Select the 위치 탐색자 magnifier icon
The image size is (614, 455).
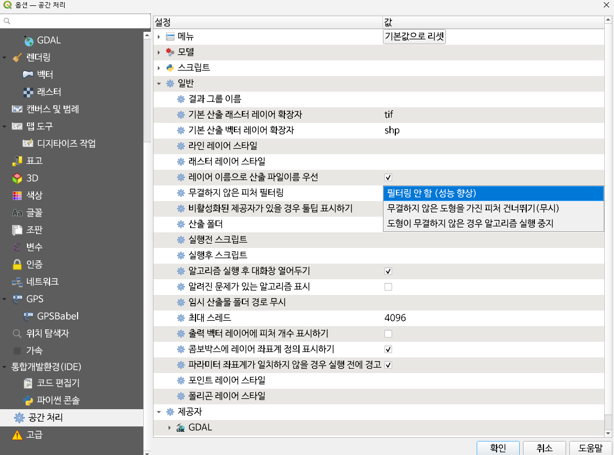pyautogui.click(x=17, y=334)
